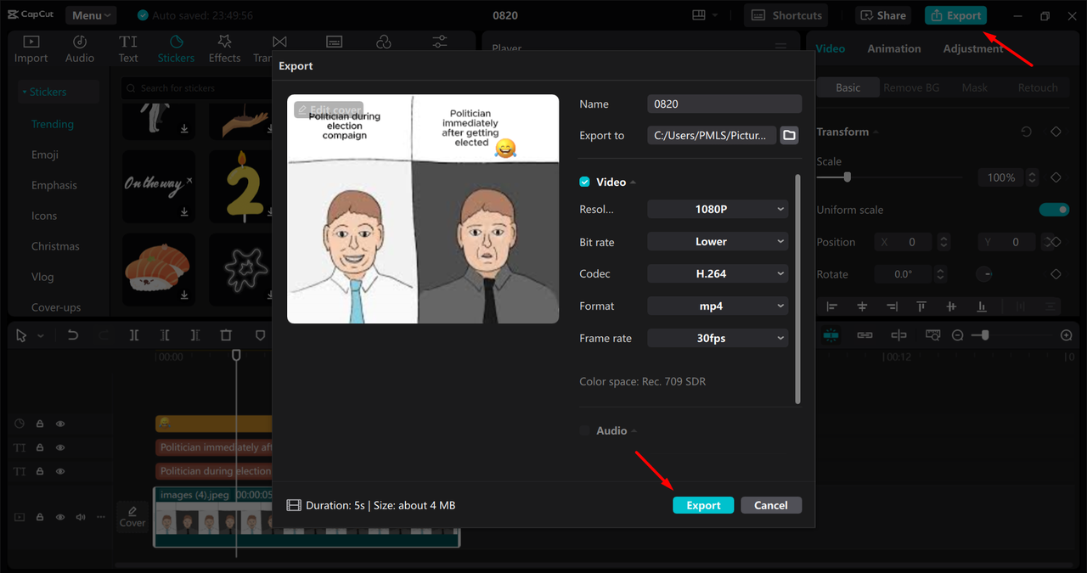Lock the emoji sticker track
The image size is (1087, 573).
[40, 423]
